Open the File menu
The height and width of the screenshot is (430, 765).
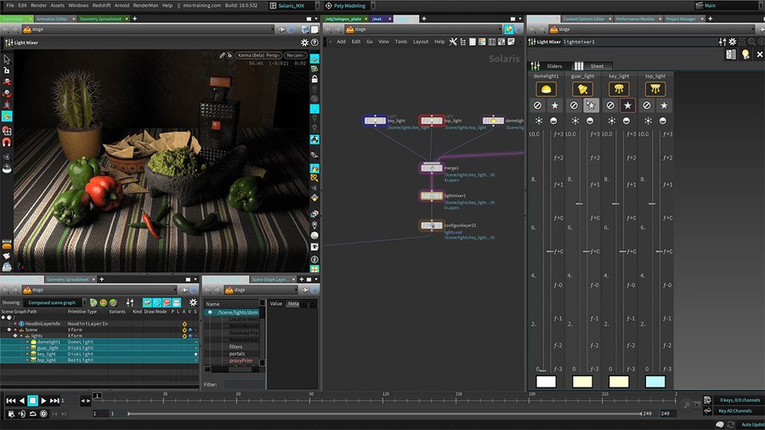tap(9, 5)
